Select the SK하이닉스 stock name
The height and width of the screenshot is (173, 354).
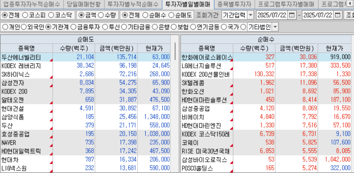tap(16, 74)
